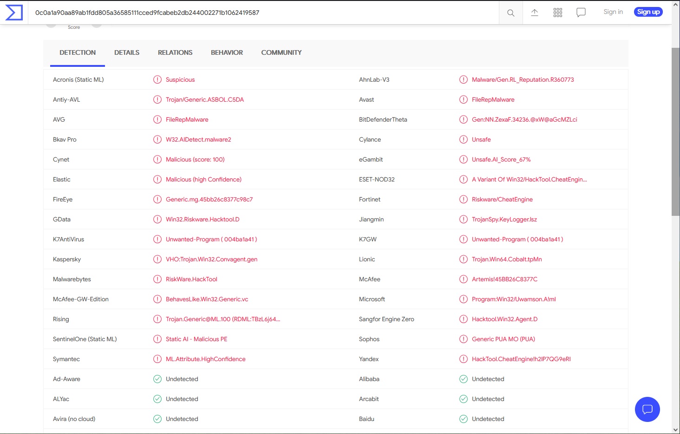The image size is (680, 434).
Task: Switch to the DETAILS tab
Action: pyautogui.click(x=127, y=52)
